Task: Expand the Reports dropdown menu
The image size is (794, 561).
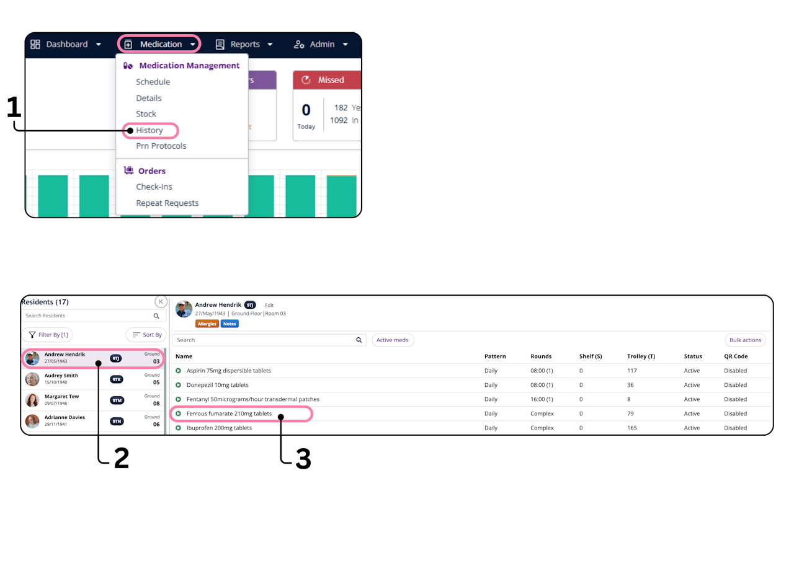Action: tap(244, 44)
